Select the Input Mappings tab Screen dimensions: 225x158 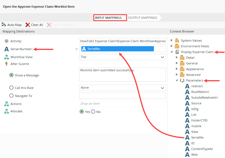(110, 18)
